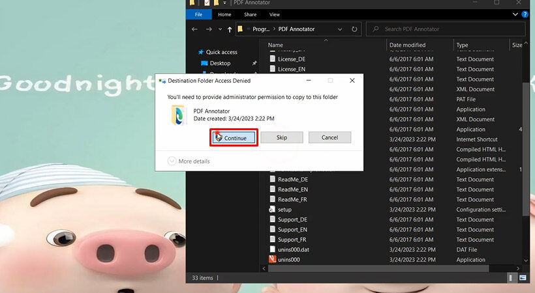The image size is (535, 293).
Task: Click the Back navigation arrow
Action: (194, 29)
